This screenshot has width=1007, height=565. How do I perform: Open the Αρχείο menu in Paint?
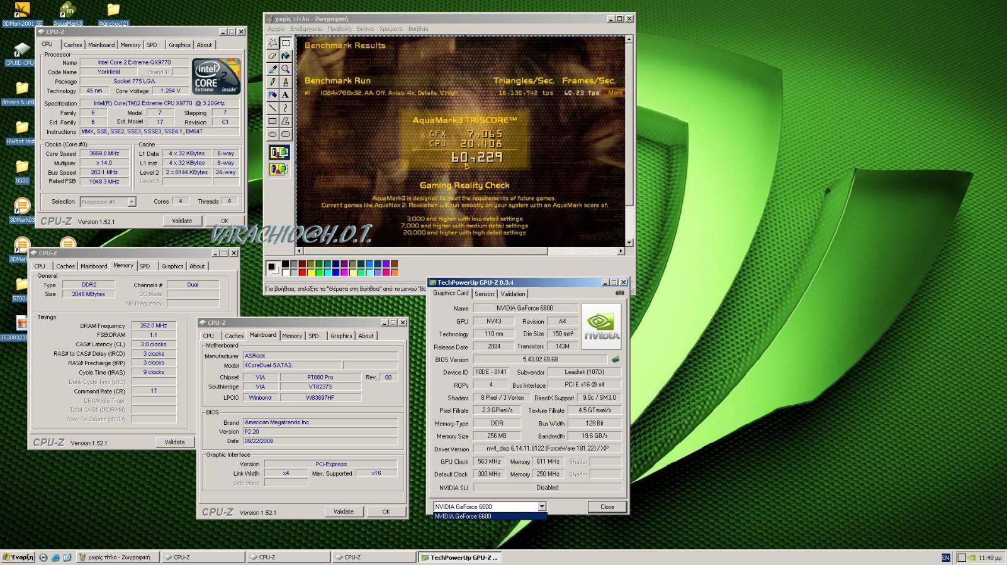[276, 29]
